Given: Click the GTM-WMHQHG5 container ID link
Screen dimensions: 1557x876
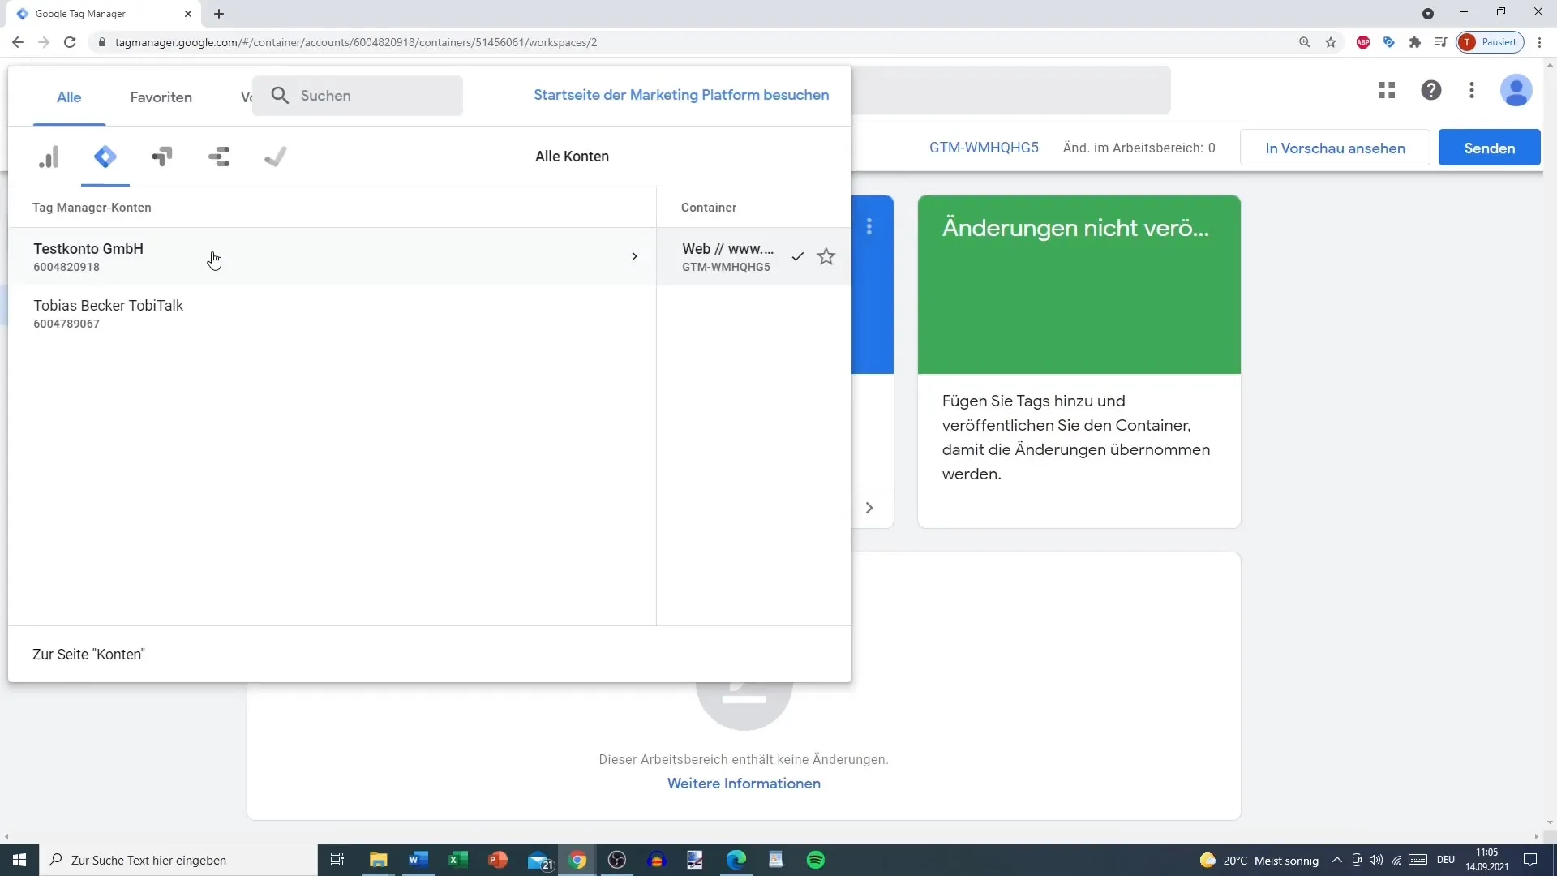Looking at the screenshot, I should coord(984,148).
